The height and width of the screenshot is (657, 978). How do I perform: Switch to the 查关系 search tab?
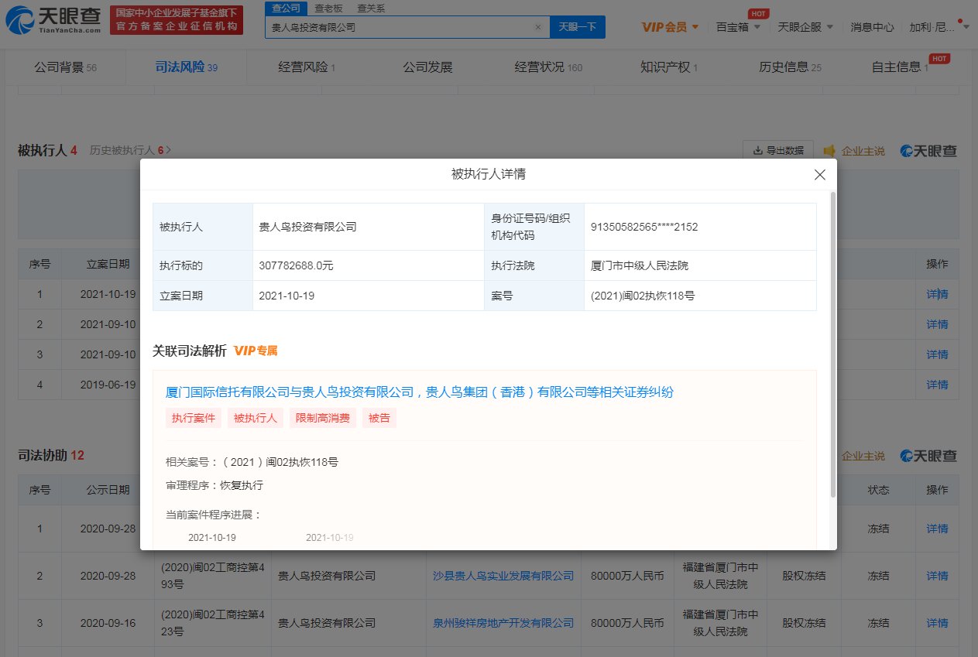pyautogui.click(x=370, y=9)
